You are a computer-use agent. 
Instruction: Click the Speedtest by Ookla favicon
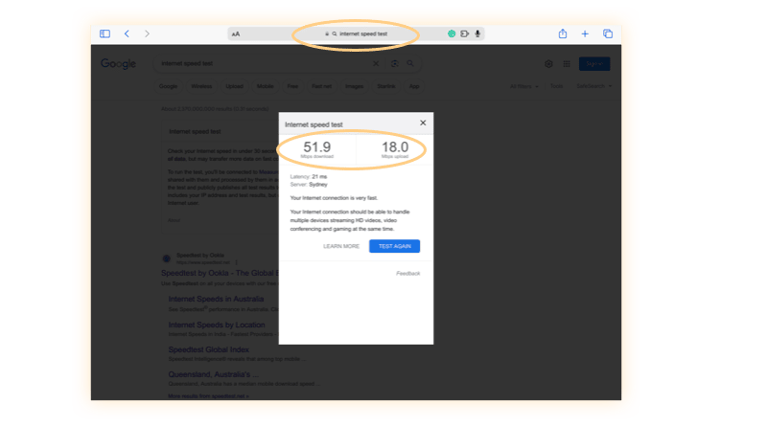[167, 258]
